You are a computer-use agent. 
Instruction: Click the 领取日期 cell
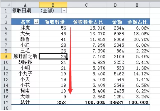click(25, 10)
